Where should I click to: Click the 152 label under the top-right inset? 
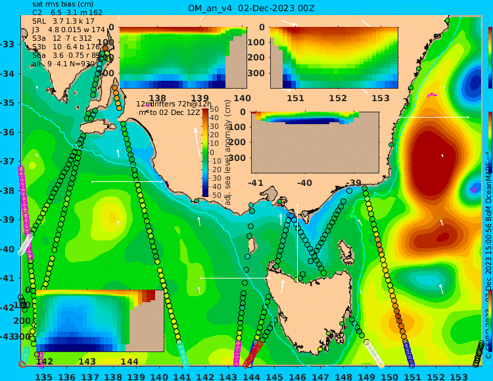338,98
